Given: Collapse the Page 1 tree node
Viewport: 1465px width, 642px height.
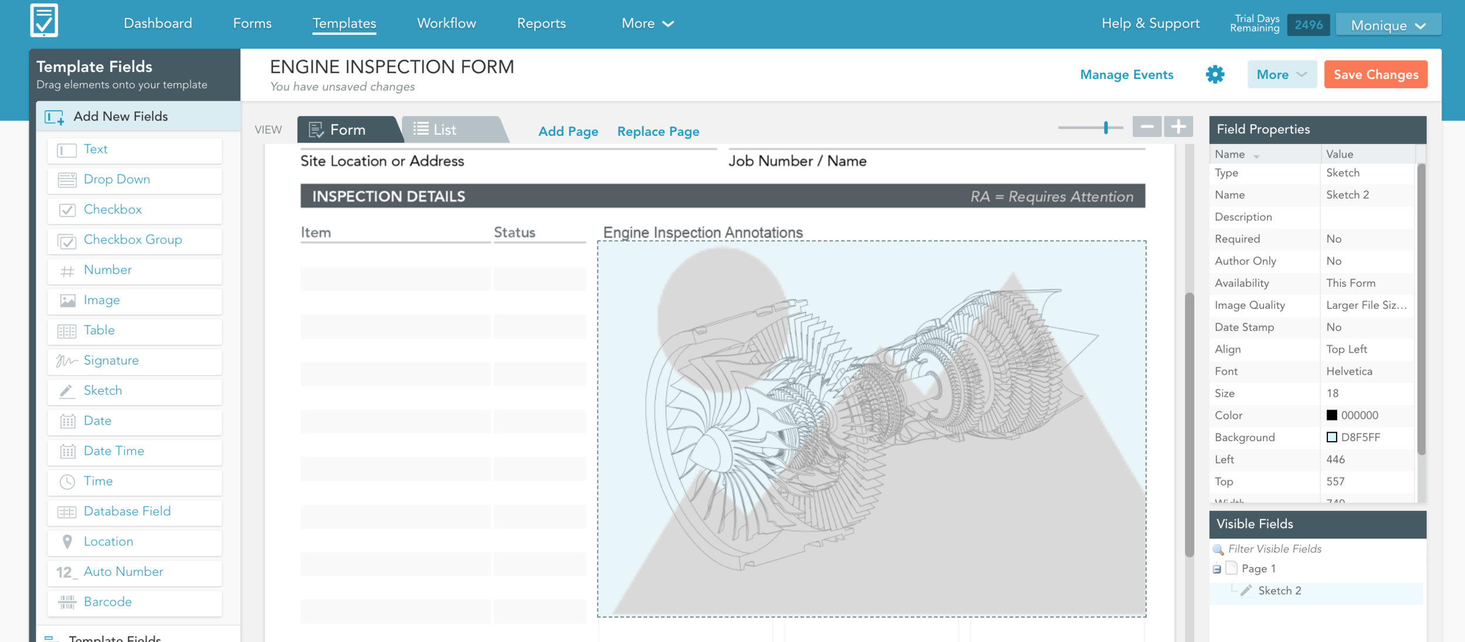Looking at the screenshot, I should pos(1217,569).
